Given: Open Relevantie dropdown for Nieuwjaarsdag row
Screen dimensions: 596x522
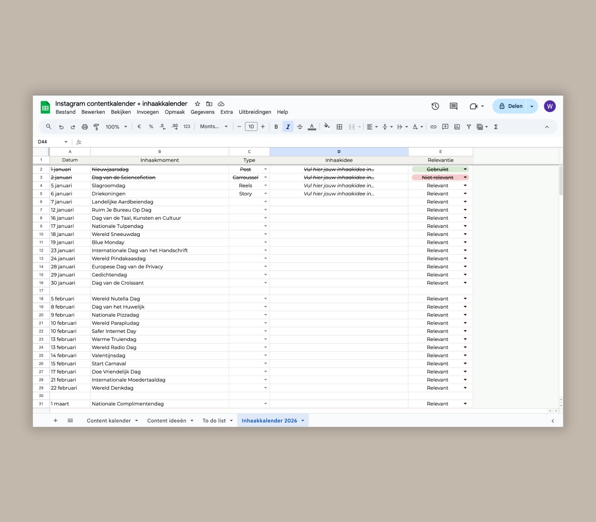Looking at the screenshot, I should (465, 169).
